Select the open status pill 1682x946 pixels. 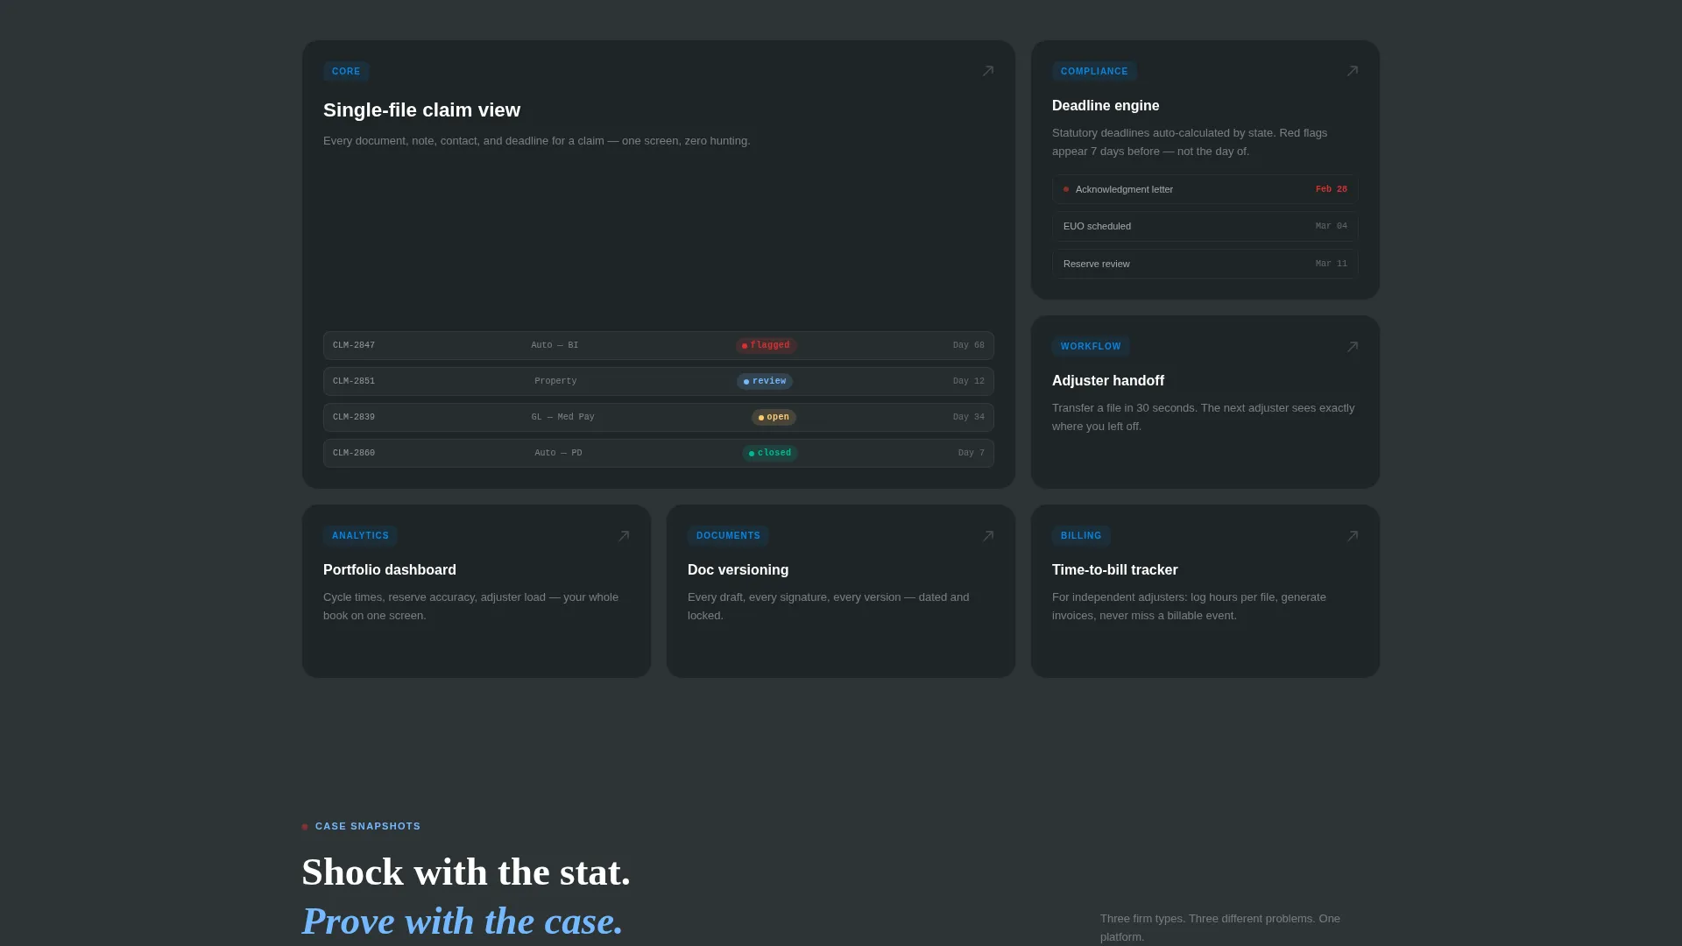[774, 417]
